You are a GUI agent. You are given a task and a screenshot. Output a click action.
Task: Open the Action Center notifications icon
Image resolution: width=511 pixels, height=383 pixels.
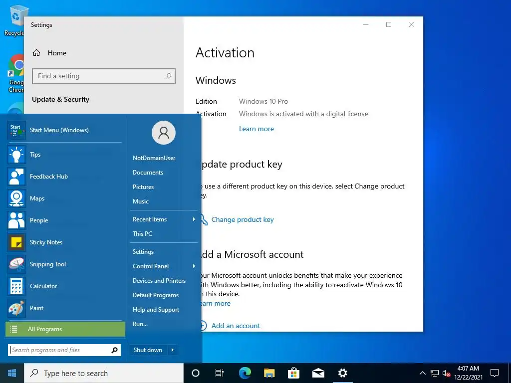(495, 373)
